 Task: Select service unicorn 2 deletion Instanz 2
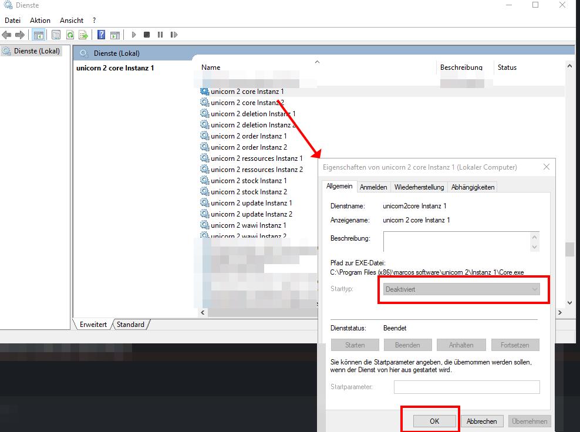tap(253, 125)
